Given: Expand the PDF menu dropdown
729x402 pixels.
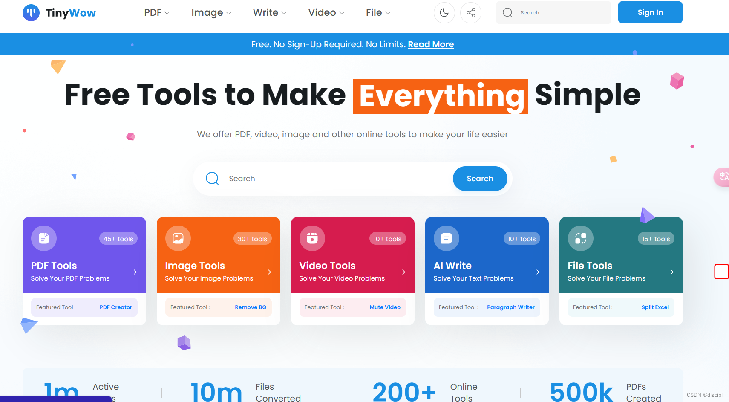Looking at the screenshot, I should tap(157, 13).
